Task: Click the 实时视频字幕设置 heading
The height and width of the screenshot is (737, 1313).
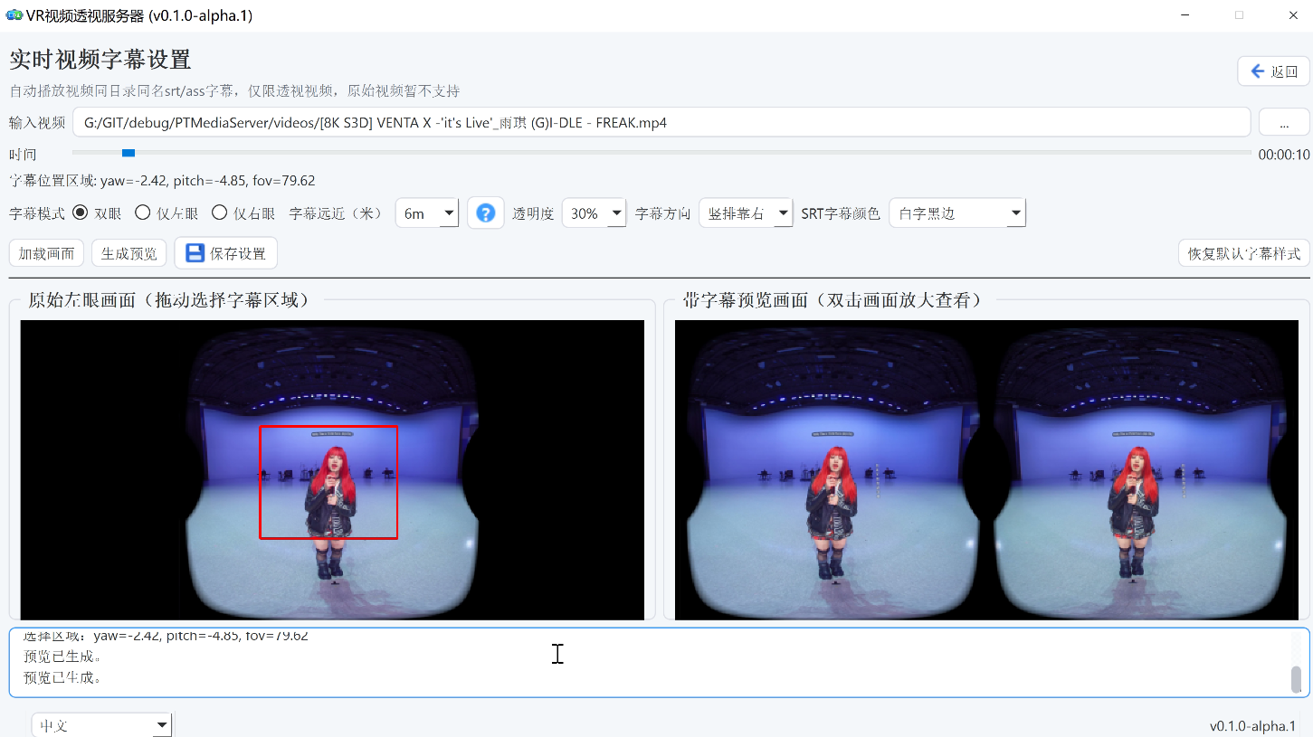Action: click(100, 60)
